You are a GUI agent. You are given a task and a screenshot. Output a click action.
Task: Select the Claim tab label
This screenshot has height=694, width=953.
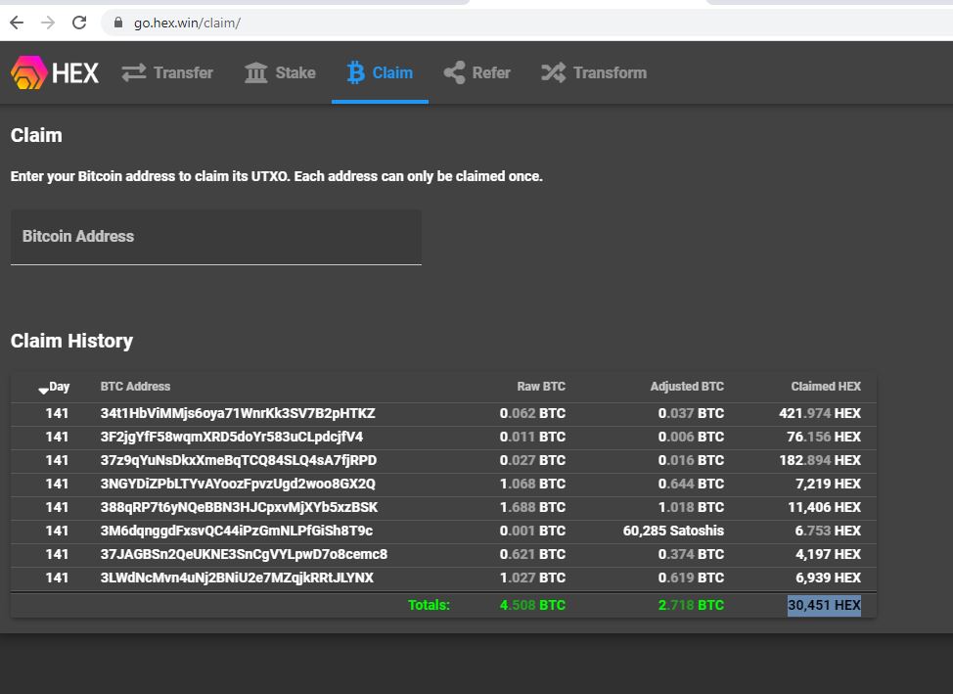[392, 73]
